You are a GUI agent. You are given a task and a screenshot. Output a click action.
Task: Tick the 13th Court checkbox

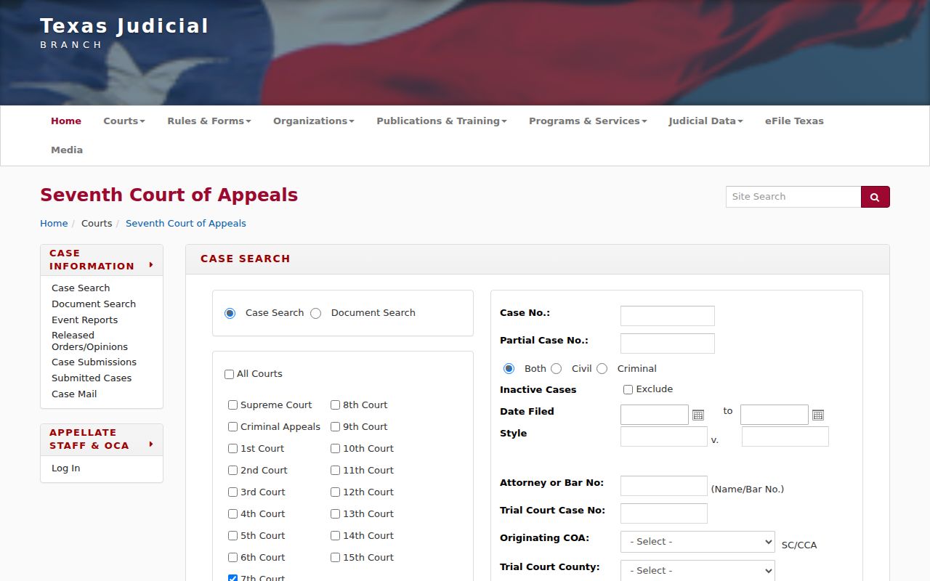335,514
